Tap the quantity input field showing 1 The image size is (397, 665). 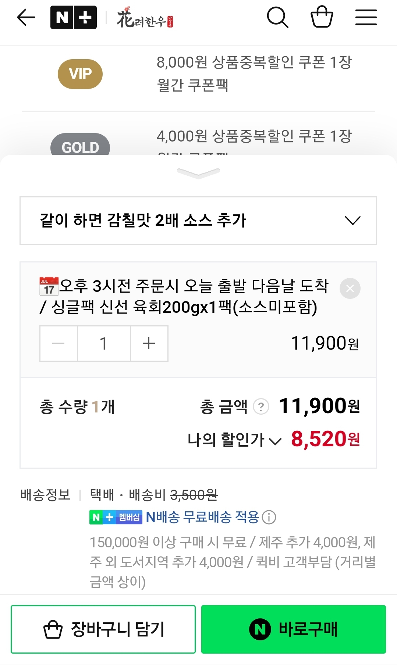104,343
